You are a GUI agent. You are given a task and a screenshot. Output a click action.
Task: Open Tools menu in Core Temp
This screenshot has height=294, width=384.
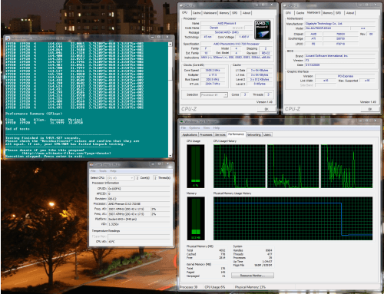103,171
